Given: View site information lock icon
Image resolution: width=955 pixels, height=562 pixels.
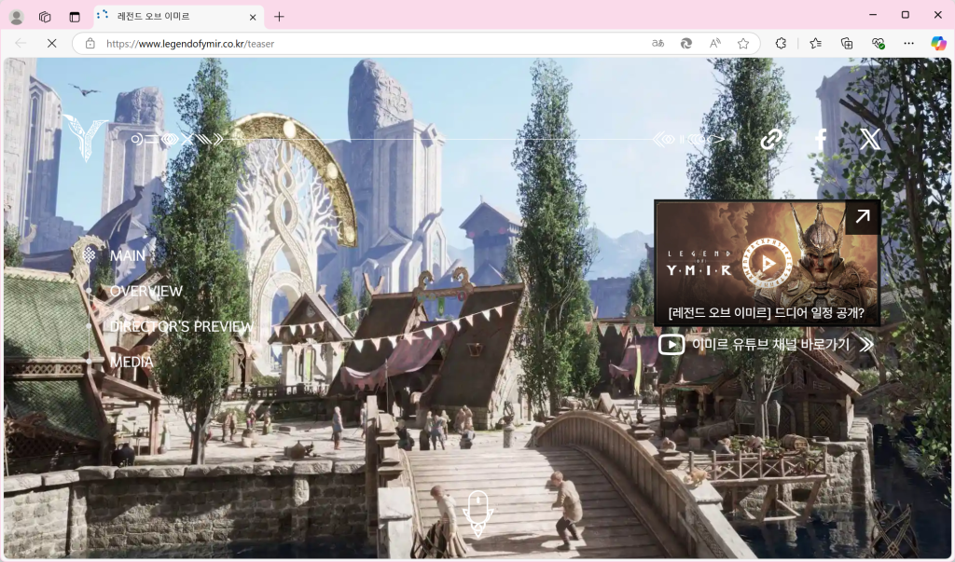Looking at the screenshot, I should [x=90, y=43].
